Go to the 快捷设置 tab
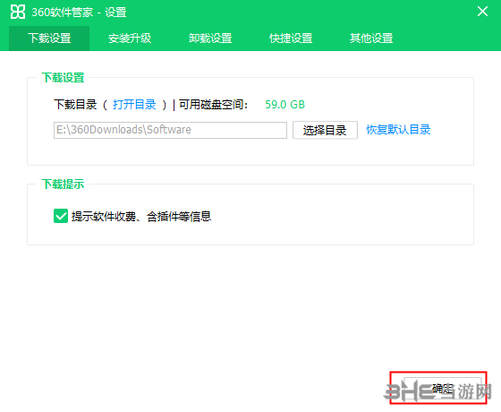The width and height of the screenshot is (501, 412). point(291,39)
